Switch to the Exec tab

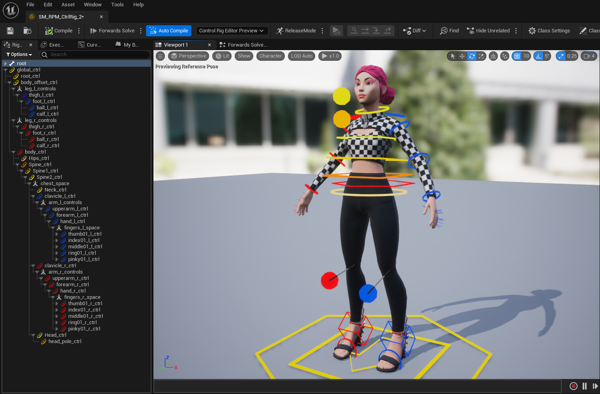(x=54, y=45)
